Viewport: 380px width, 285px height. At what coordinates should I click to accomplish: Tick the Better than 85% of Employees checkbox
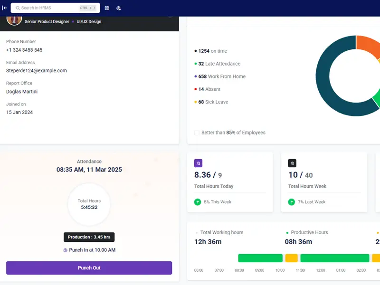coord(197,133)
